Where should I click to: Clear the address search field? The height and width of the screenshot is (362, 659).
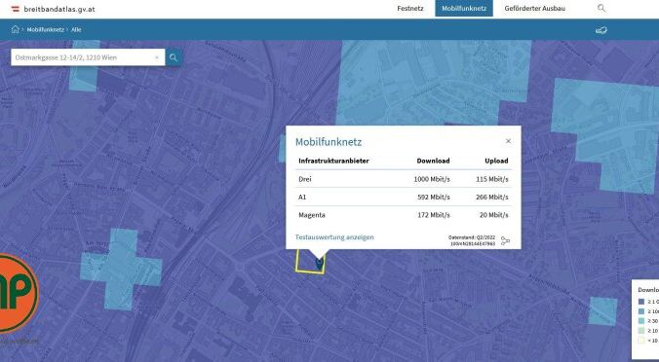[157, 57]
